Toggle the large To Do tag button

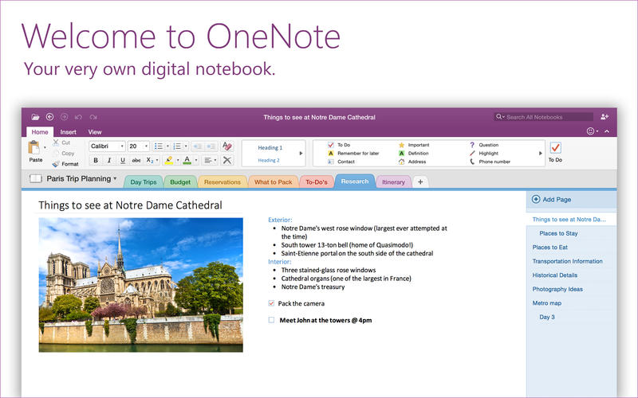[x=555, y=148]
